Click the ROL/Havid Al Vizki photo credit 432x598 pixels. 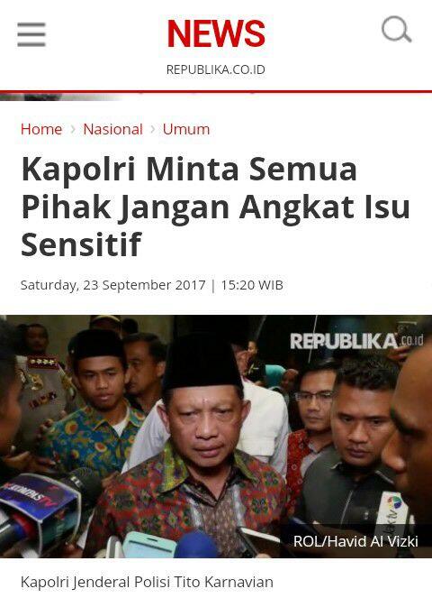355,541
